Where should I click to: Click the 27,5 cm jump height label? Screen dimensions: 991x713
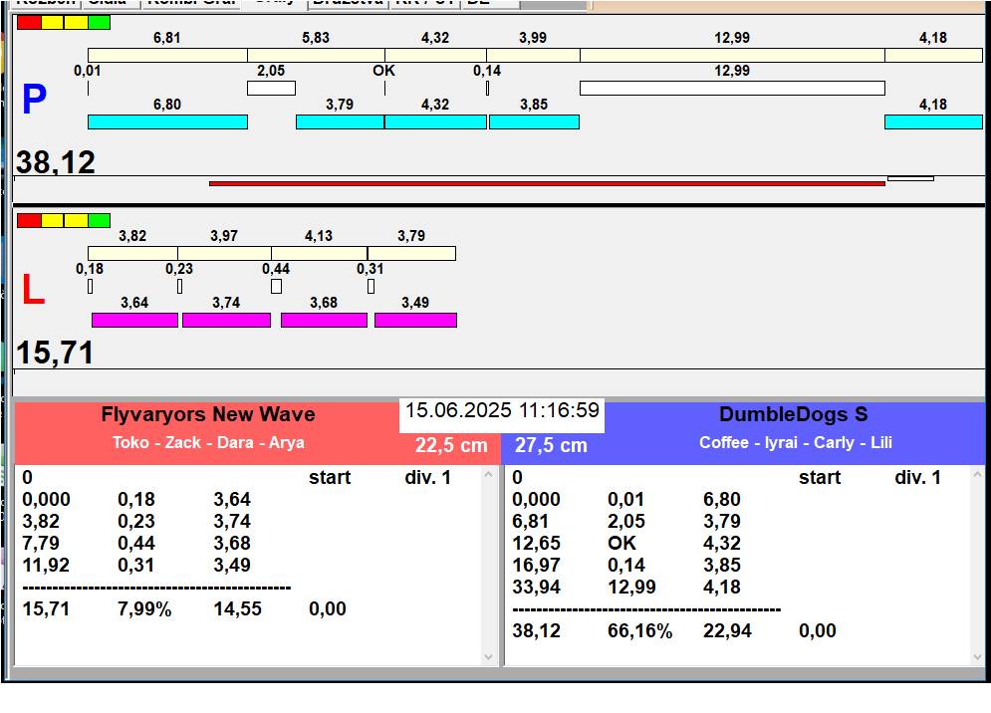tap(551, 445)
